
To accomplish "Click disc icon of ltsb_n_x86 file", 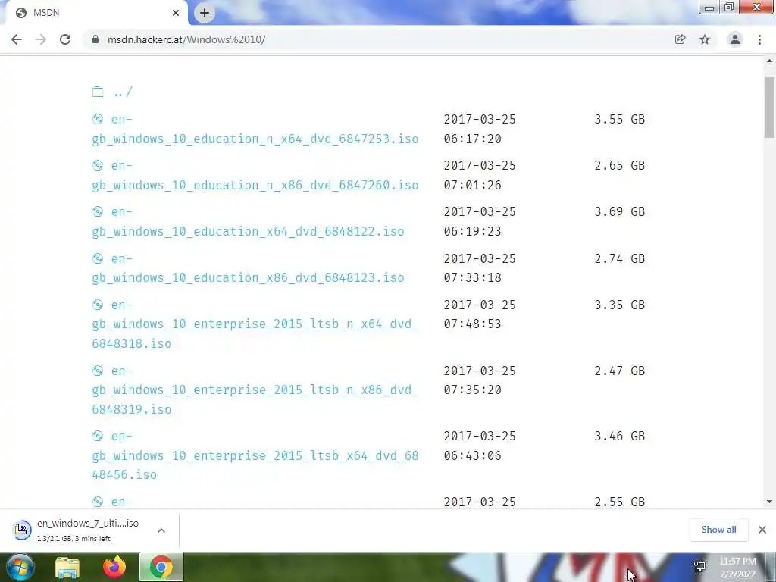I will (x=98, y=371).
